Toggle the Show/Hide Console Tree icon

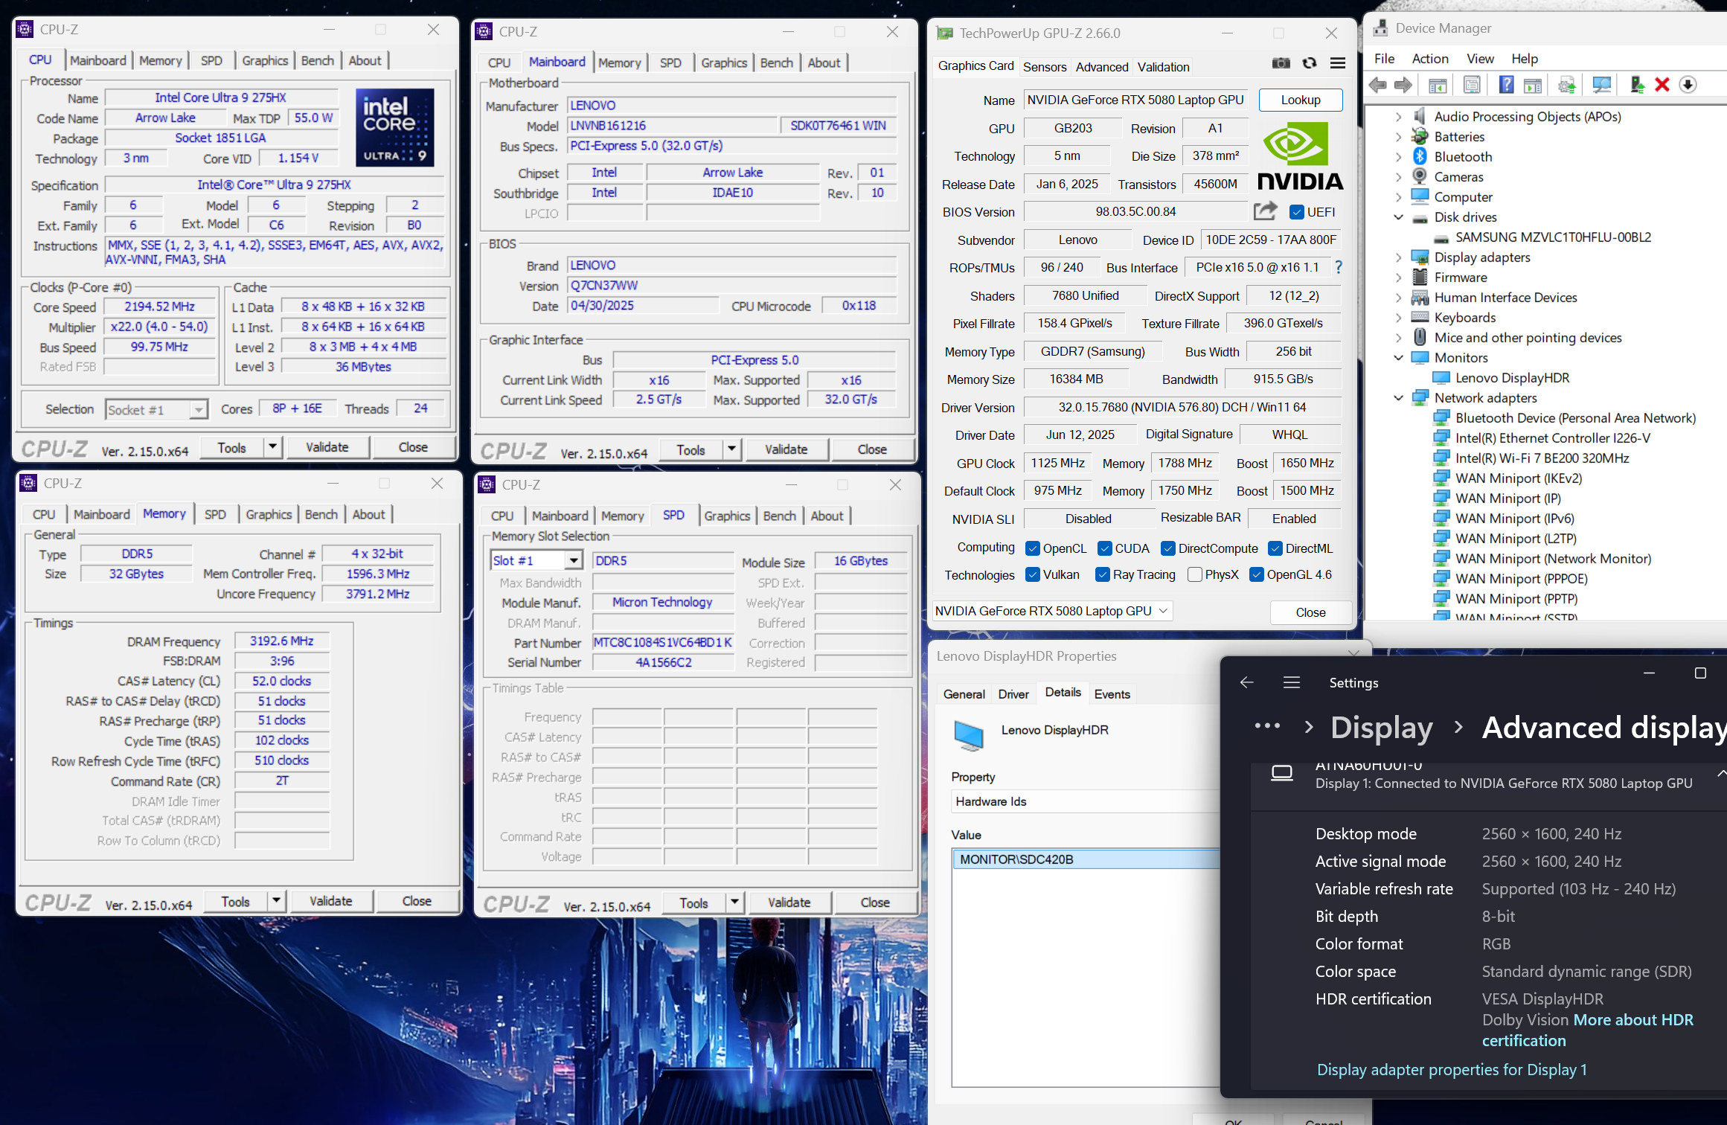(x=1438, y=86)
